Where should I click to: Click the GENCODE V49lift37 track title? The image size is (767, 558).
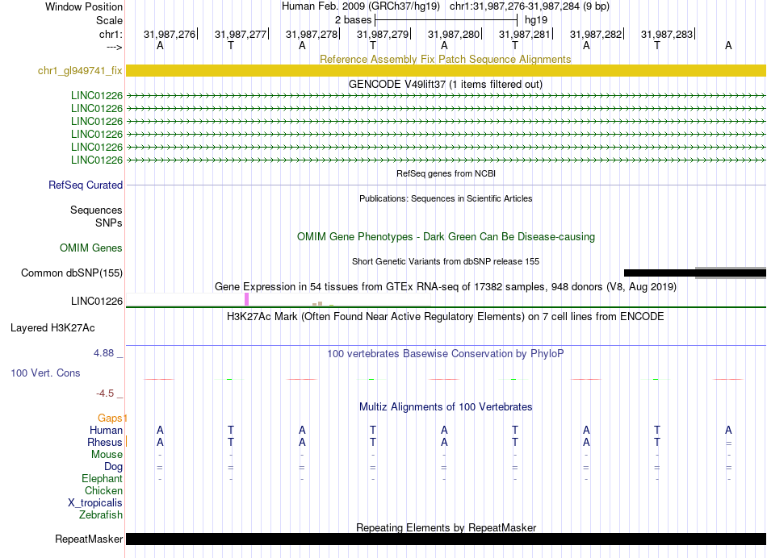point(445,84)
